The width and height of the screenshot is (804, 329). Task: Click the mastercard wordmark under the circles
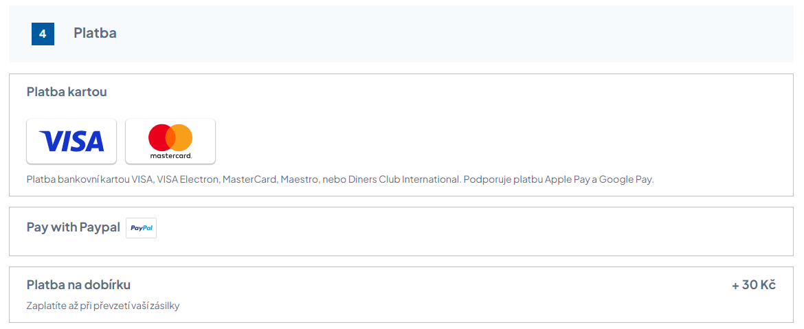(x=170, y=156)
